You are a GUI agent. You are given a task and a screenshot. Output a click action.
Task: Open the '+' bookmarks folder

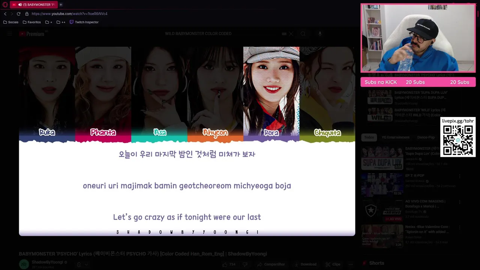pyautogui.click(x=49, y=22)
